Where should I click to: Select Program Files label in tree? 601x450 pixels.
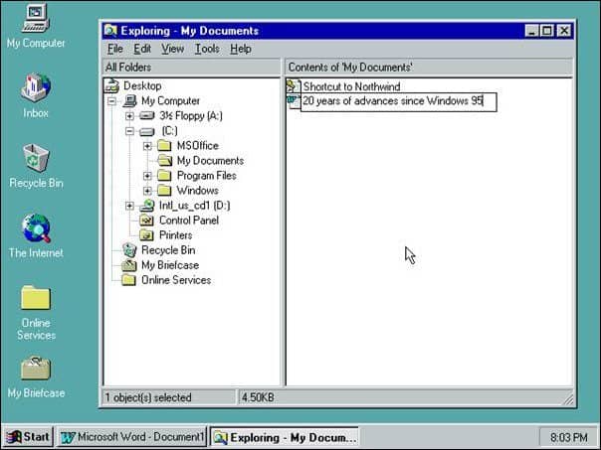pos(207,176)
